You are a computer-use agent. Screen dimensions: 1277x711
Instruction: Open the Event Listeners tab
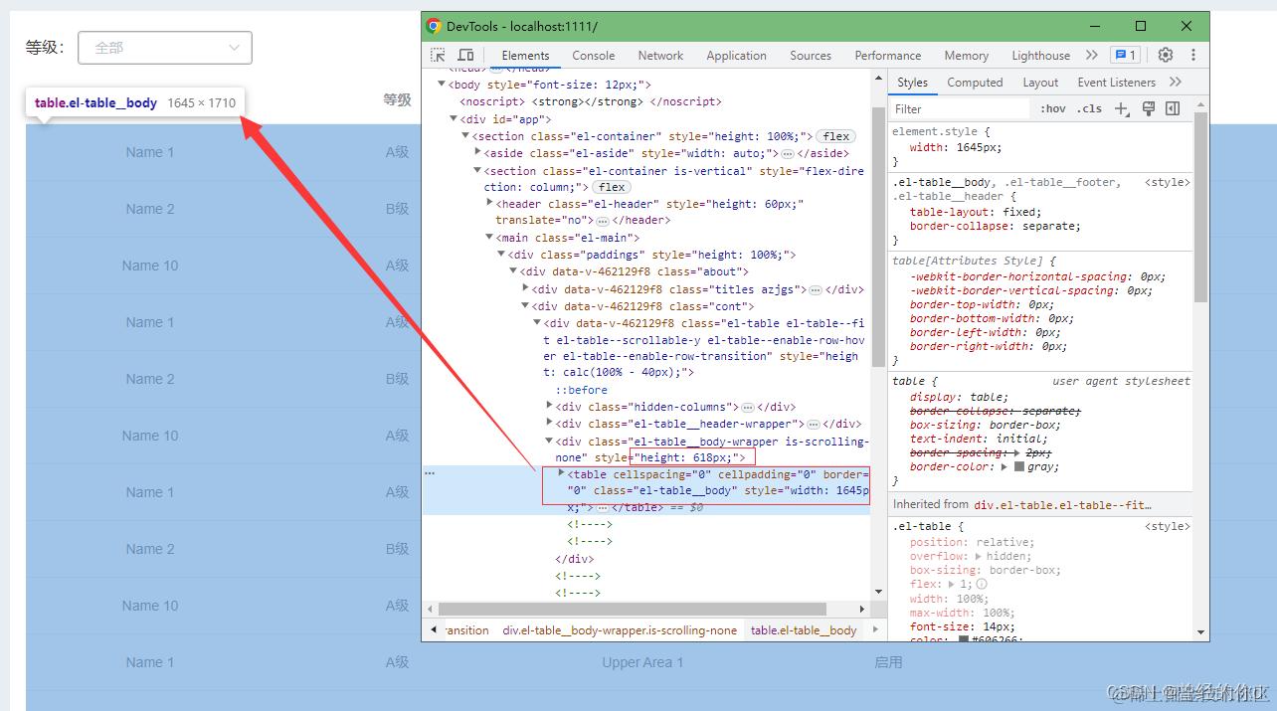[x=1116, y=83]
